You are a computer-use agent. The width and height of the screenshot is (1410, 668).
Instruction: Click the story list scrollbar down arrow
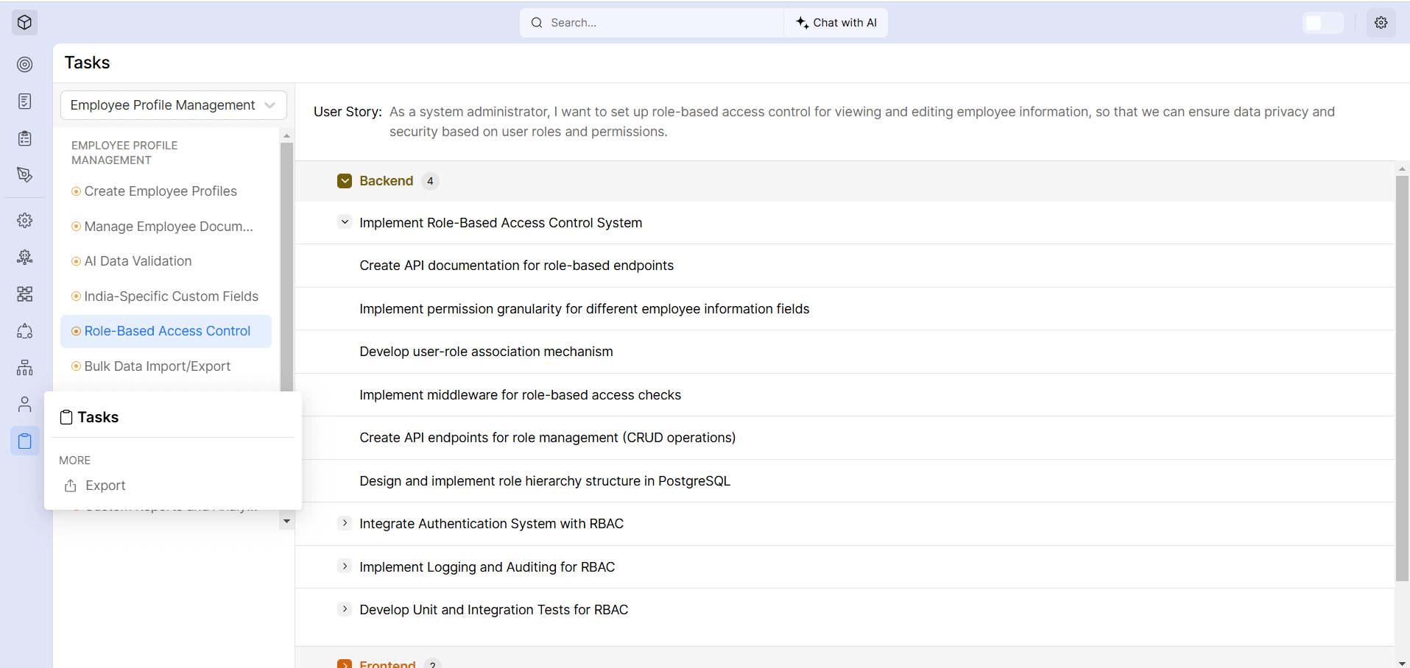pyautogui.click(x=286, y=522)
